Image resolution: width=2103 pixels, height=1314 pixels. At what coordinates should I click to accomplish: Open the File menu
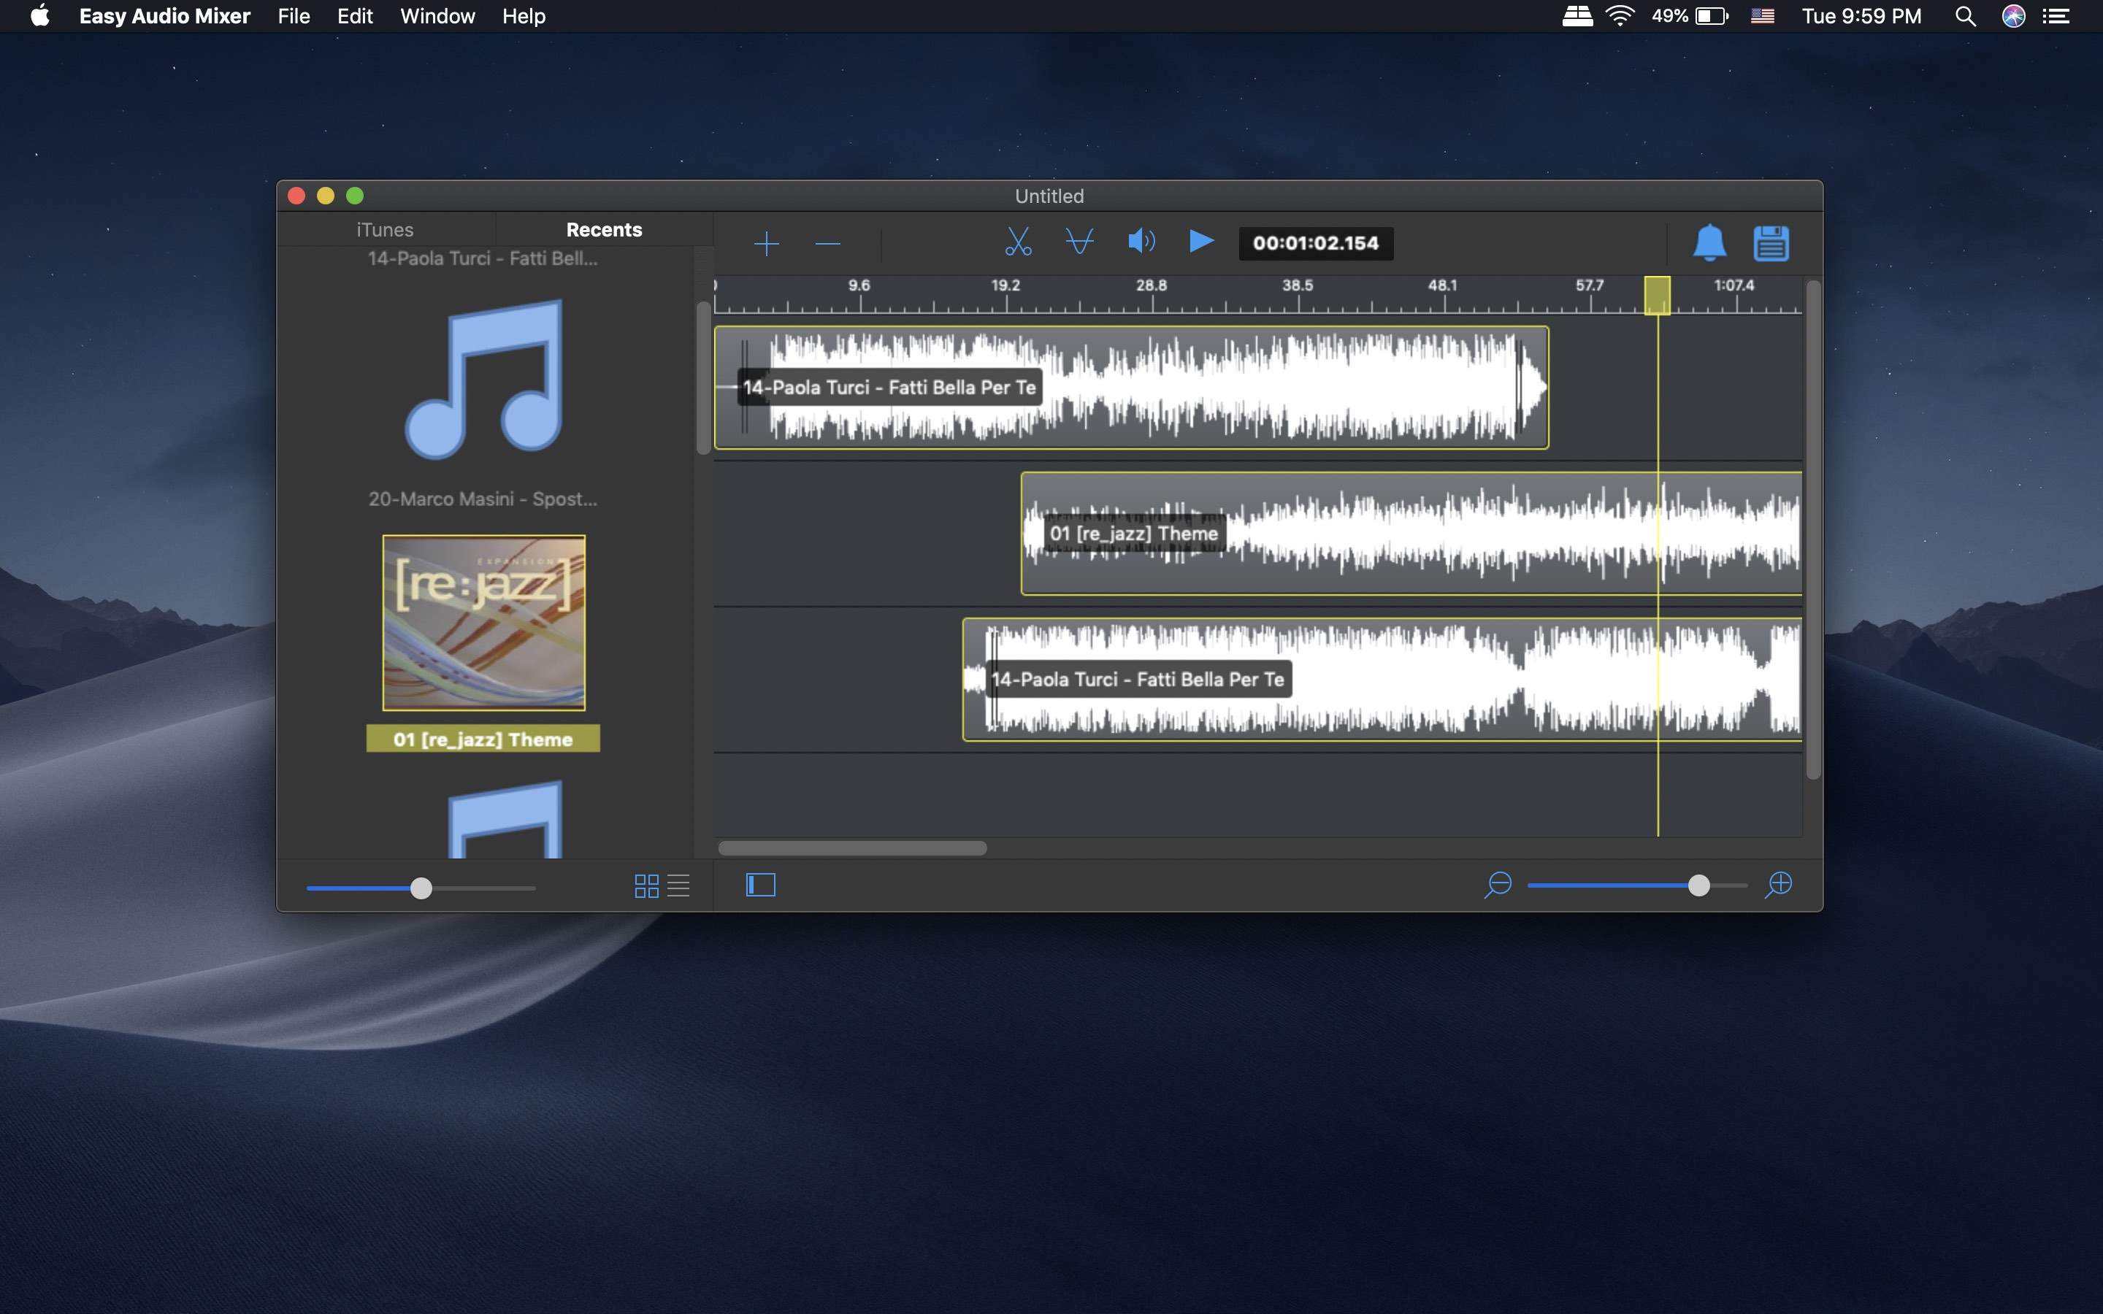[x=294, y=15]
